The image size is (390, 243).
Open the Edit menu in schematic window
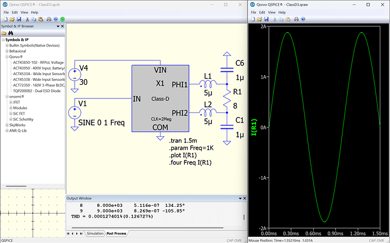15,12
